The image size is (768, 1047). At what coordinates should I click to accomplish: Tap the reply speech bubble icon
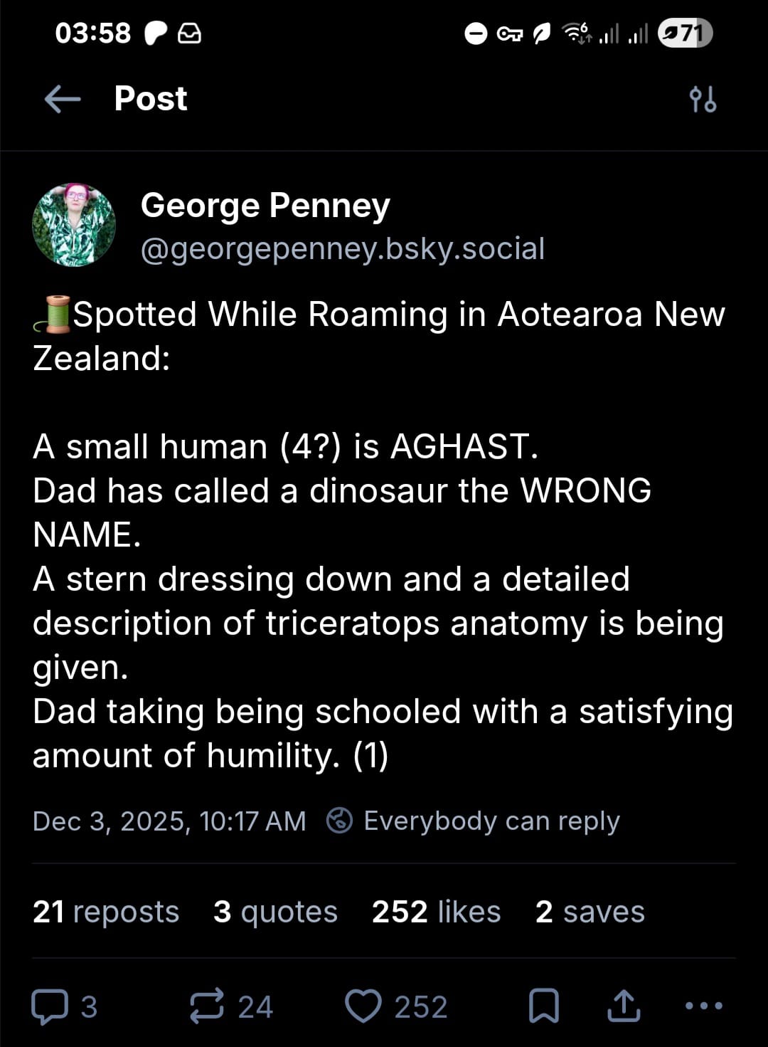49,1006
